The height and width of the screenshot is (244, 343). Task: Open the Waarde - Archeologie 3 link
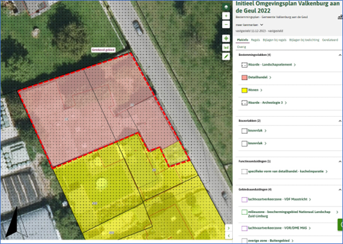pos(266,103)
